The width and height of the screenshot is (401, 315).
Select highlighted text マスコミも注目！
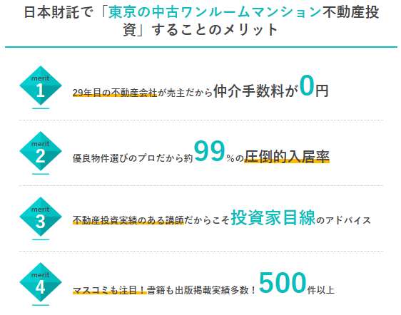point(110,290)
